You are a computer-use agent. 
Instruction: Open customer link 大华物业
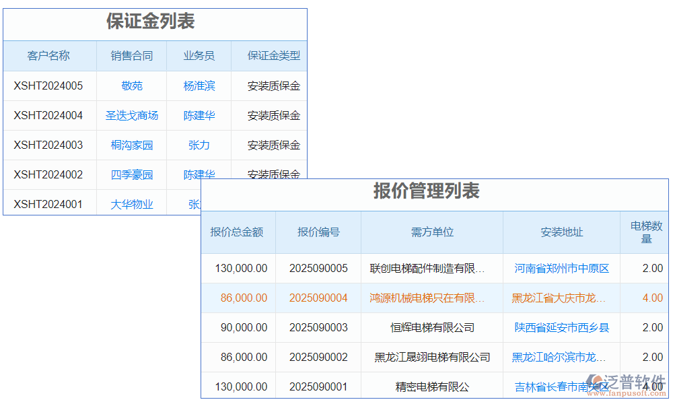pos(131,203)
